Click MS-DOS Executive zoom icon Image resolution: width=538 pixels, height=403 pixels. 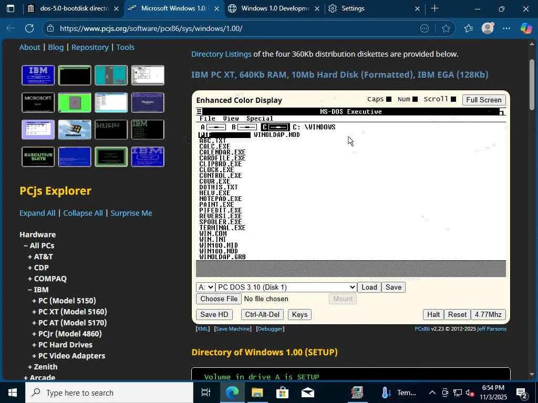(x=502, y=112)
